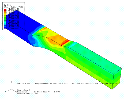Click the 'Primary Var: S, S11' label

coord(27,94)
